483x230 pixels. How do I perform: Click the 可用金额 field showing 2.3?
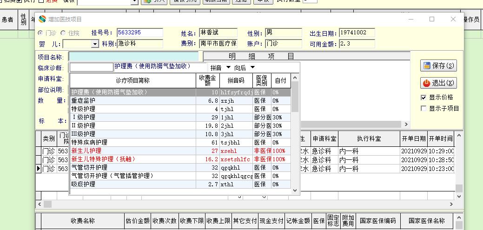click(357, 44)
